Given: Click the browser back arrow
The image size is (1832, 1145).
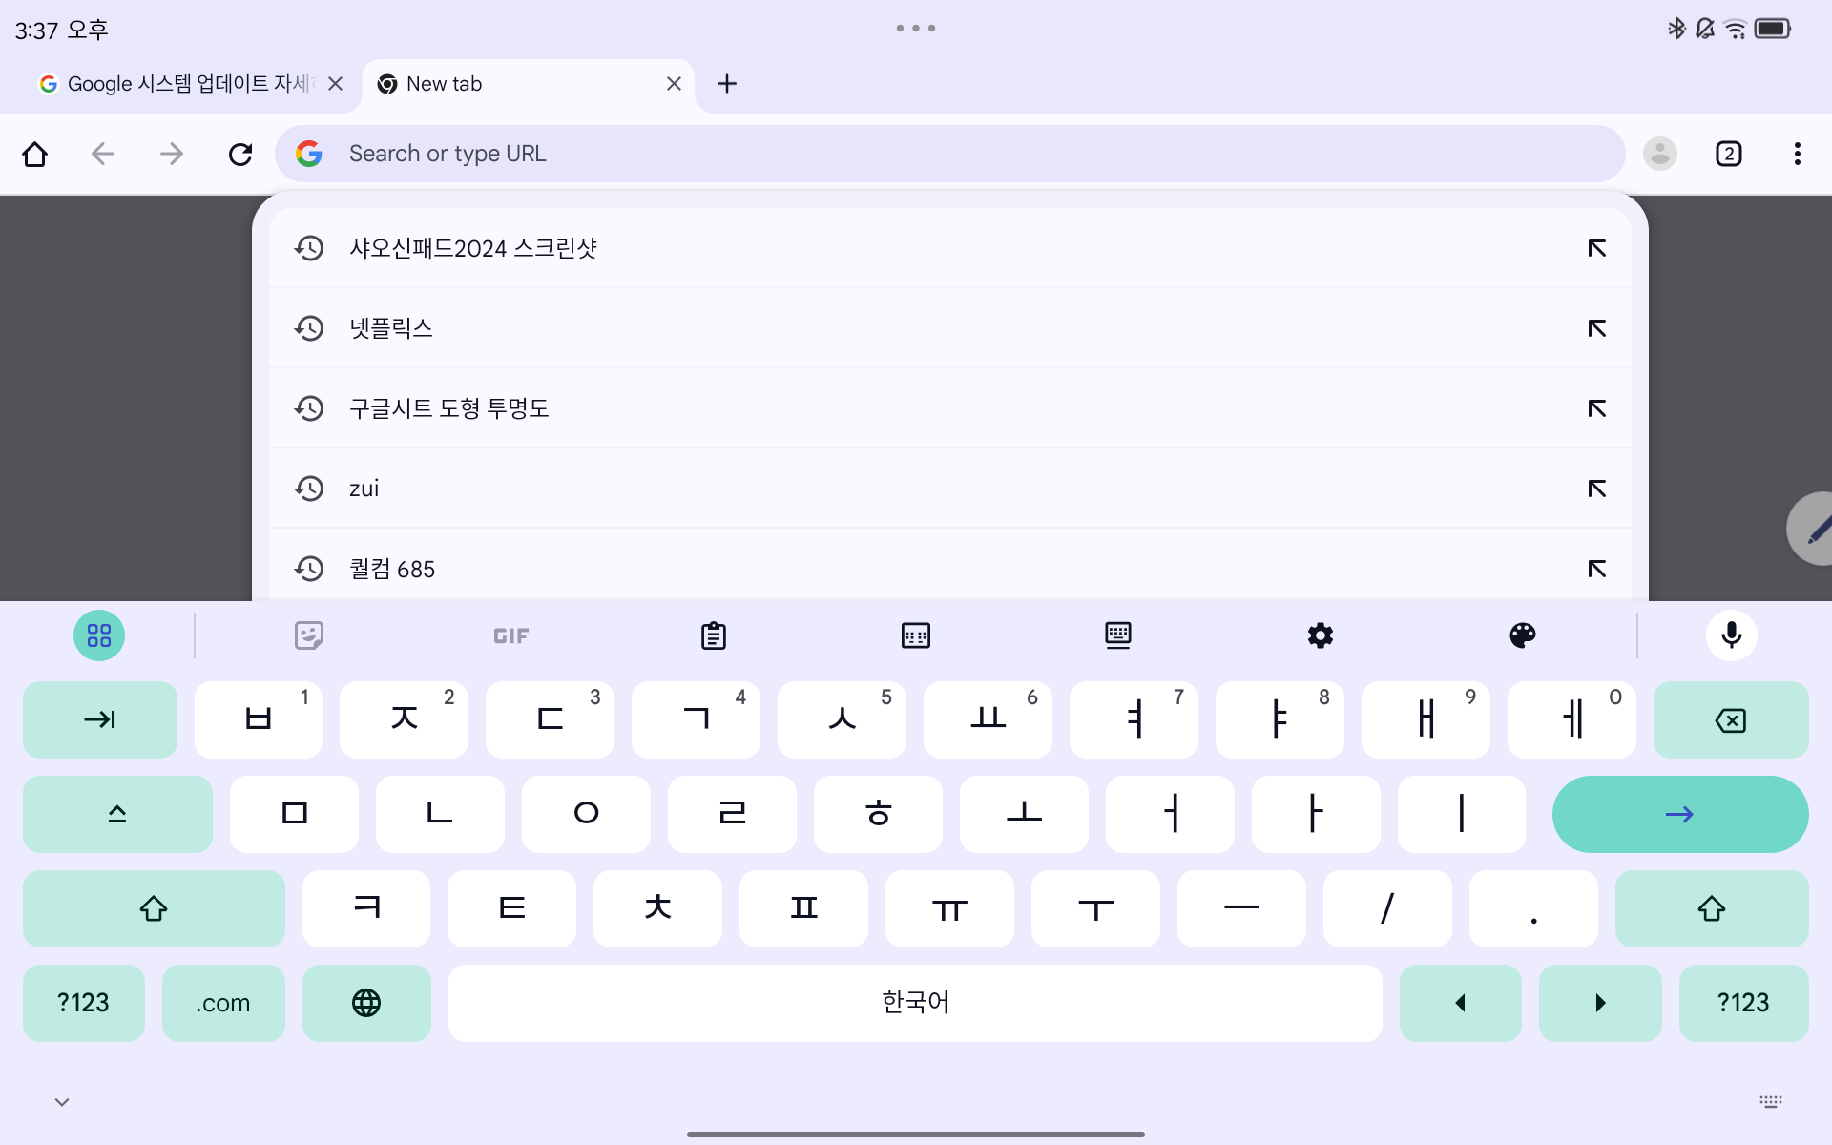Looking at the screenshot, I should point(103,154).
